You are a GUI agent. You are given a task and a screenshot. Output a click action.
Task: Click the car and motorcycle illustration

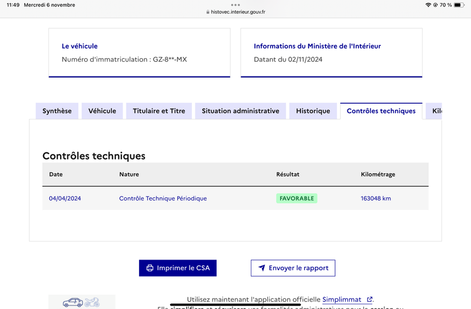click(x=81, y=302)
